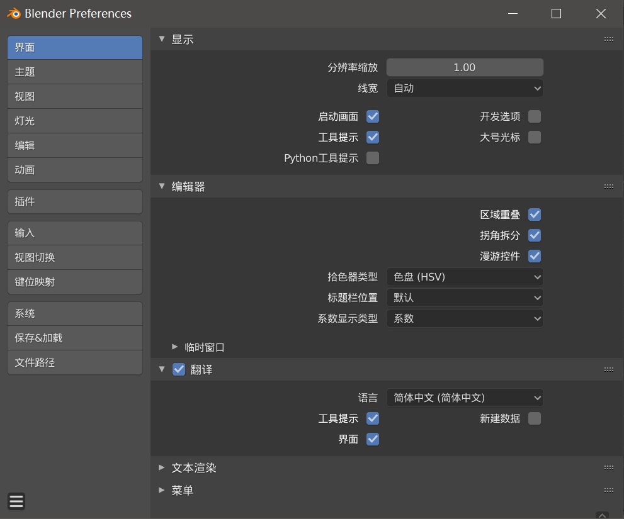This screenshot has height=519, width=624.
Task: Expand the 文本渲染 panel
Action: pos(162,467)
